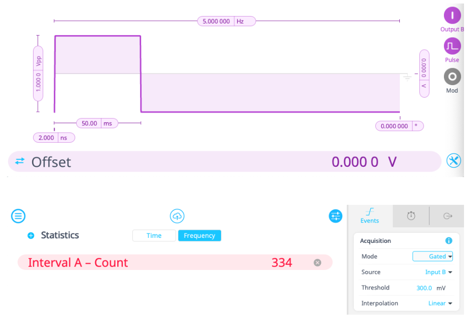Click the swap arrows beside Offset
This screenshot has height=317, width=471.
pos(20,161)
